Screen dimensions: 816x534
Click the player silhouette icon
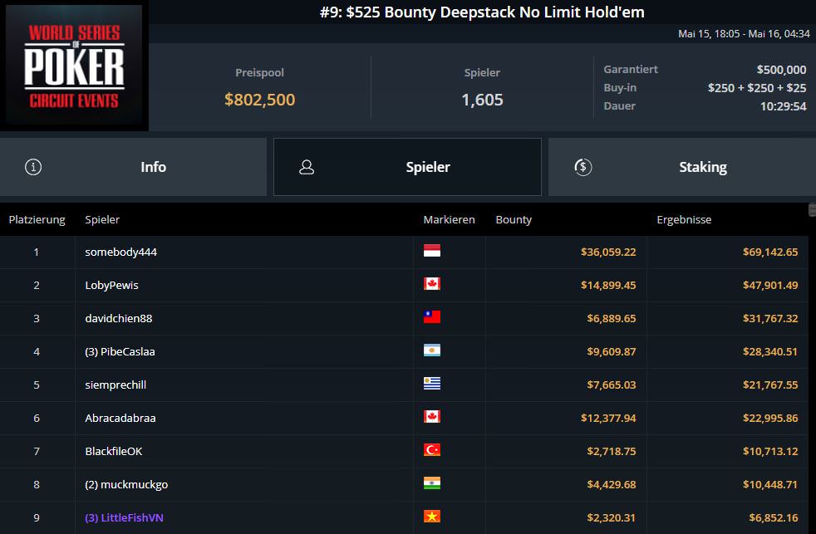[307, 167]
